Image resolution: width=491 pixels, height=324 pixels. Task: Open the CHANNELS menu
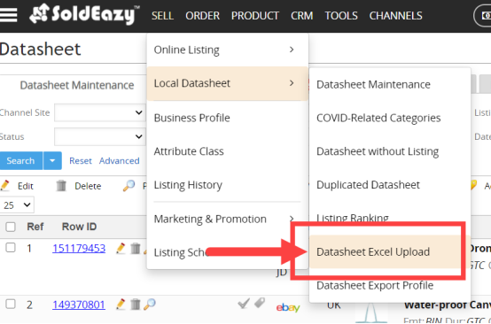click(396, 16)
